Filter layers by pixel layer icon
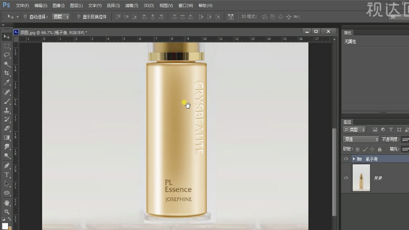The width and height of the screenshot is (409, 230). (375, 130)
